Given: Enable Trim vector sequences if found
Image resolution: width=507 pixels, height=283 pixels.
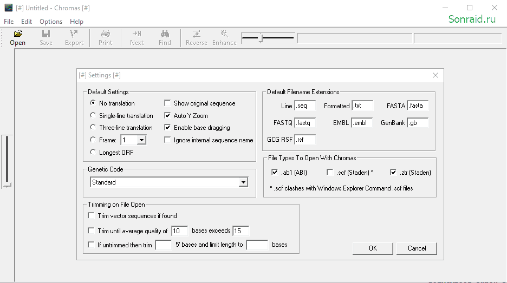Looking at the screenshot, I should tap(91, 215).
